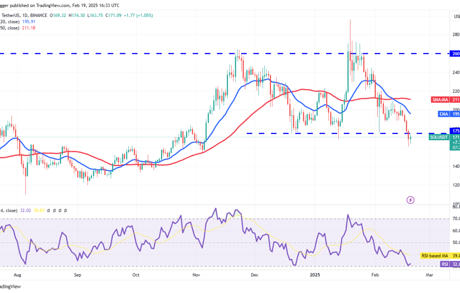Click the blue 260 resistance level label

pos(455,54)
